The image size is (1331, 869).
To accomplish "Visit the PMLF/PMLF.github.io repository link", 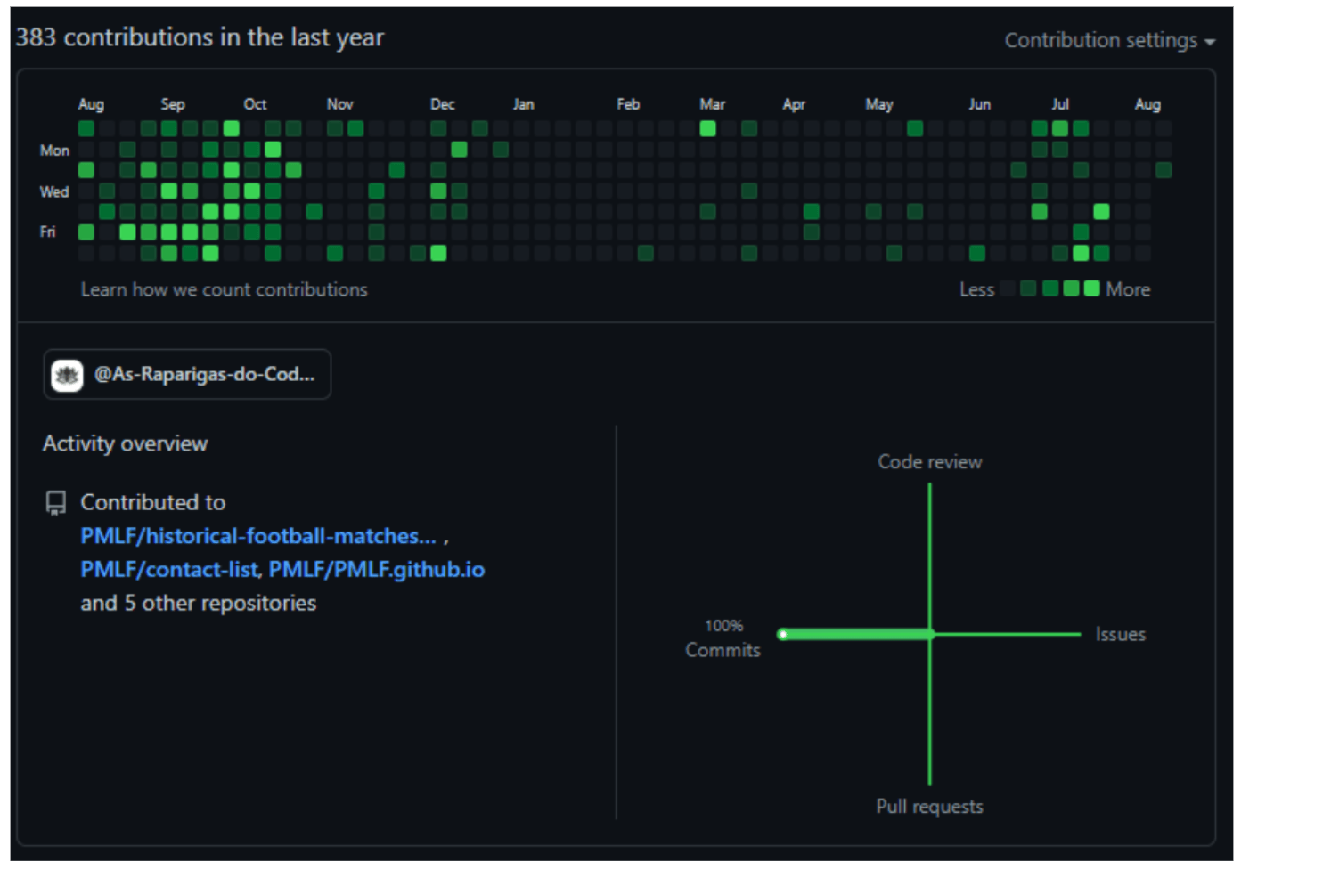I will 377,570.
